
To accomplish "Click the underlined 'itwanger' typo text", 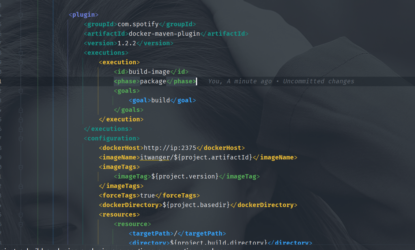I will (155, 157).
